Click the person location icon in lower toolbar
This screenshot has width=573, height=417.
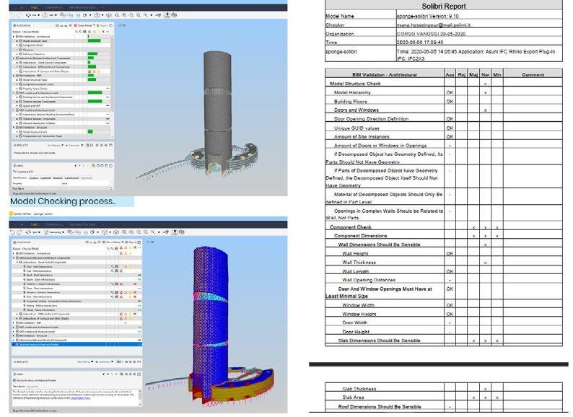(175, 232)
